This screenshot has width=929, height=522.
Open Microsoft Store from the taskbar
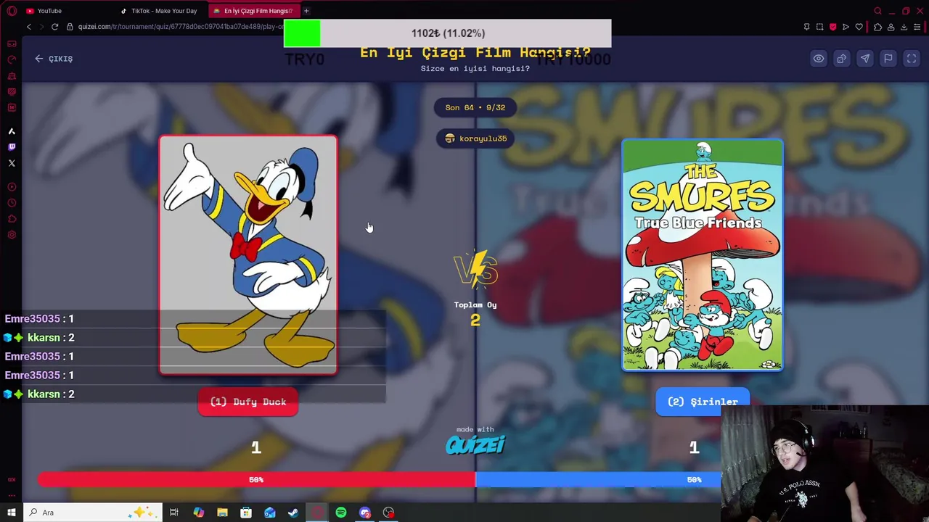pos(246,513)
